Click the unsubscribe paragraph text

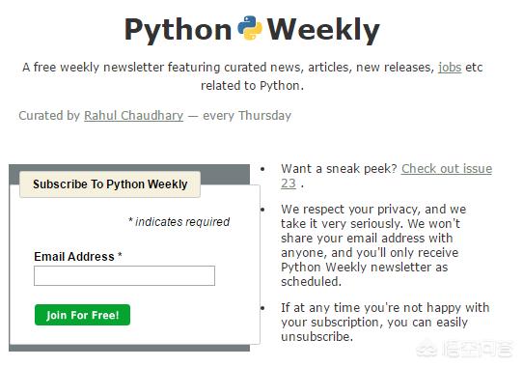pos(385,322)
